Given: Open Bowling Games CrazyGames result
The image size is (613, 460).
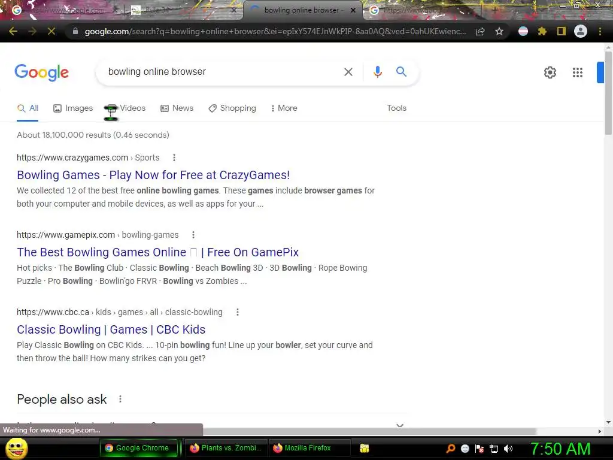Looking at the screenshot, I should click(x=153, y=175).
